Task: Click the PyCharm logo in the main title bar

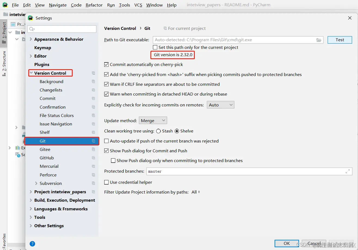Action: click(5, 5)
